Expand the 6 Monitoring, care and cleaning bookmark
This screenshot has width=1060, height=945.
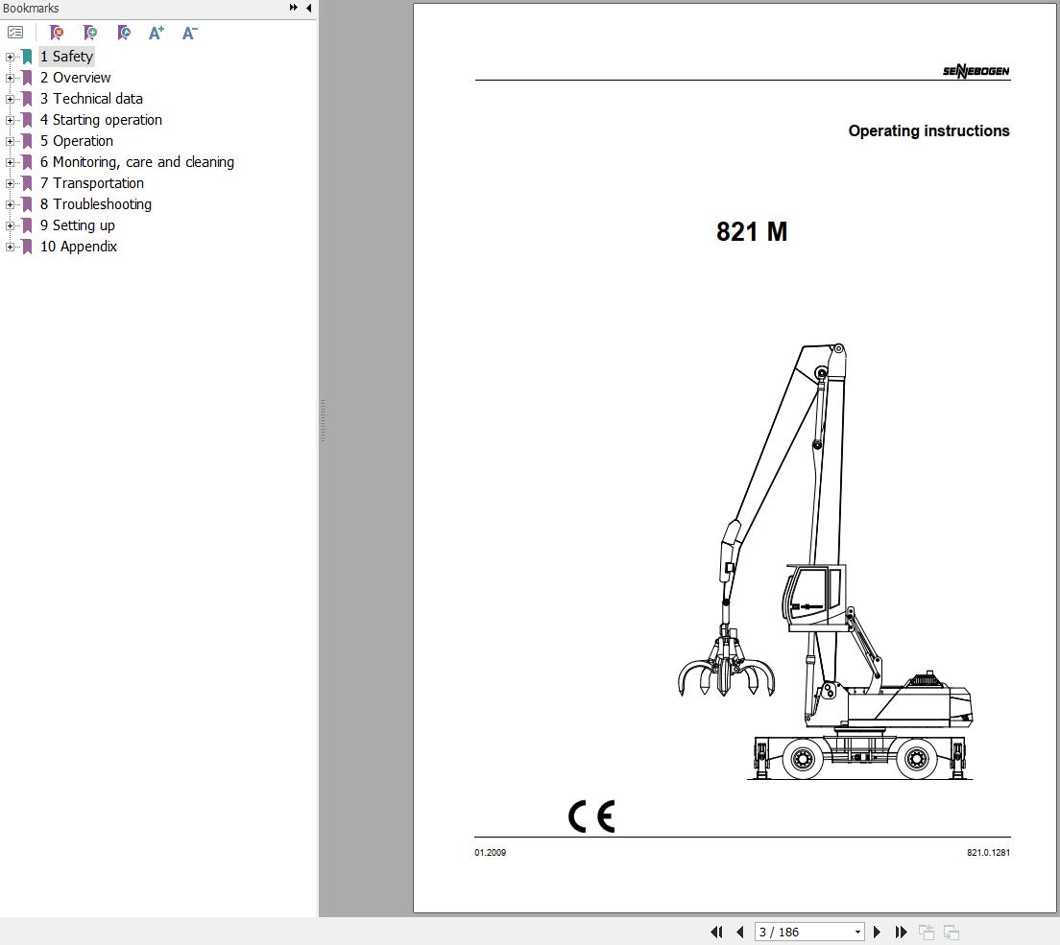[10, 163]
